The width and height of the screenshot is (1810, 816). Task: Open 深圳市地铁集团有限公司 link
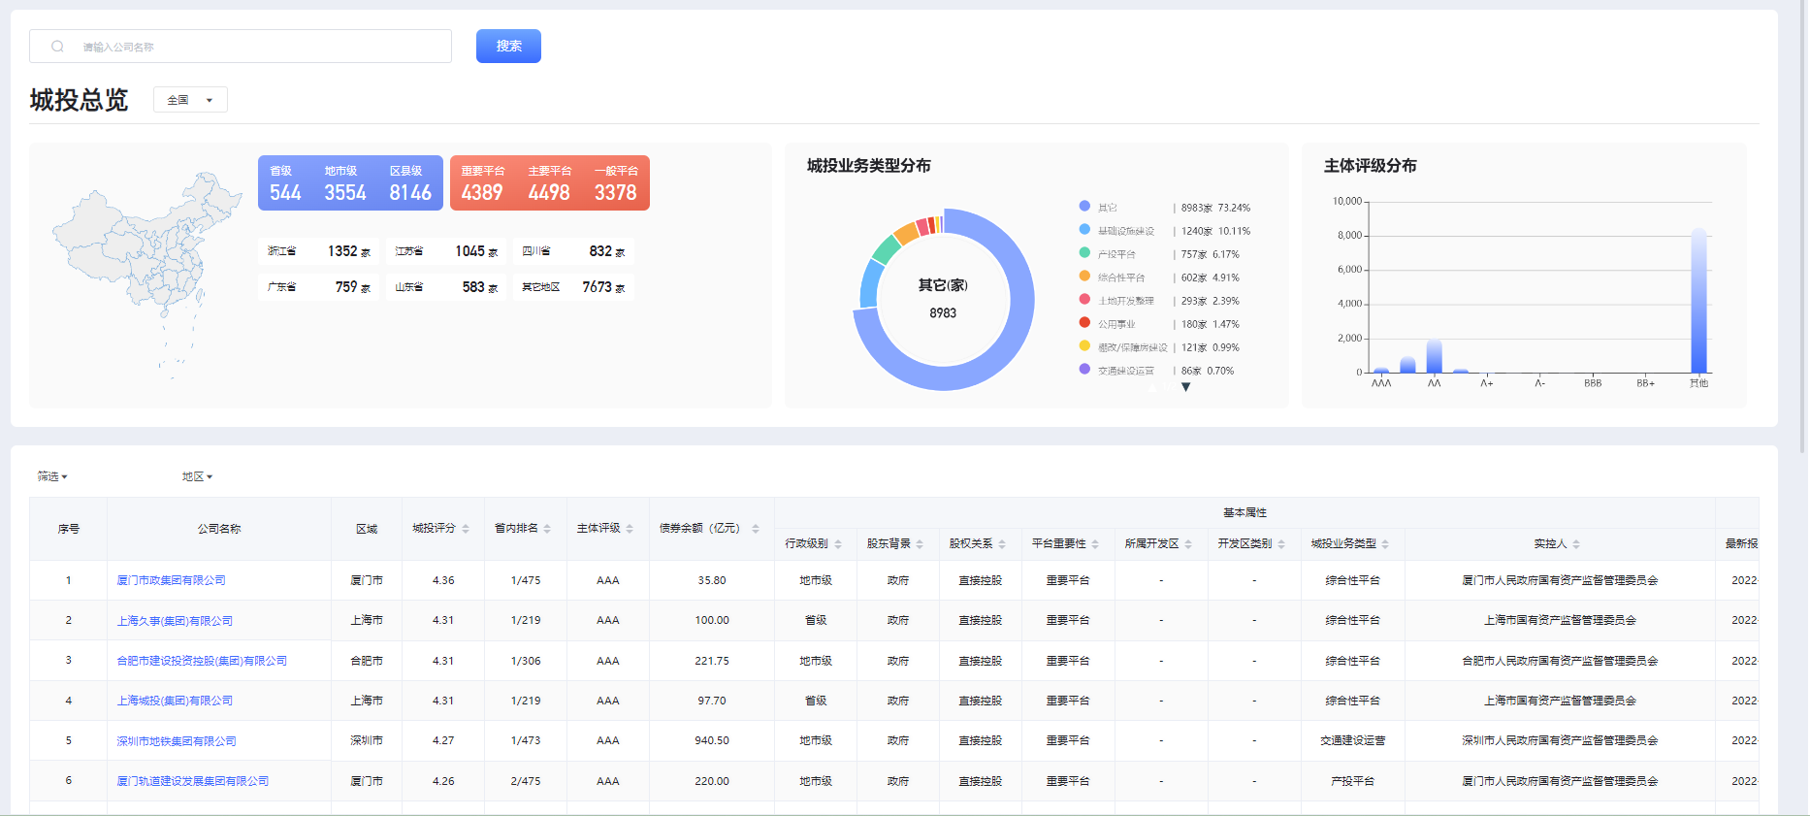coord(177,741)
